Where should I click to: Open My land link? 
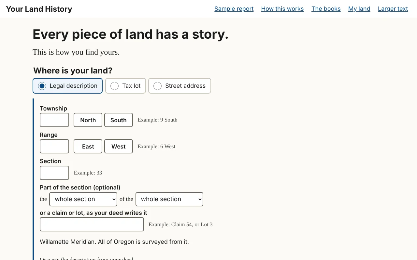tap(359, 9)
